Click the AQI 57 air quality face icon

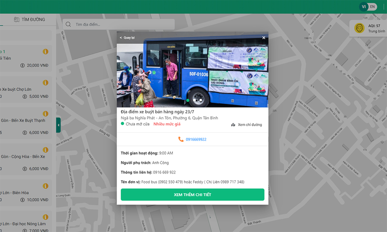point(359,28)
